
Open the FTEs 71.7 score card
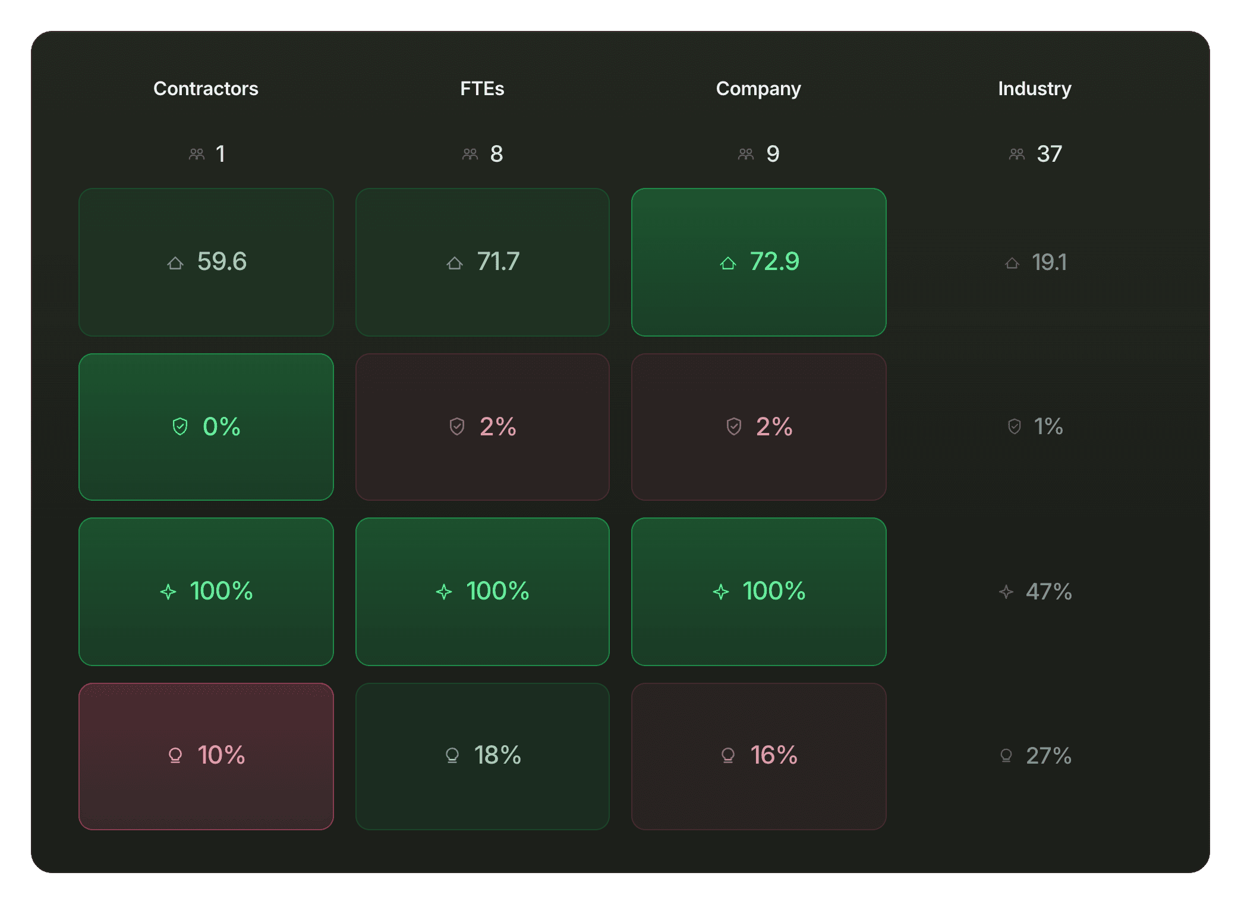(x=483, y=262)
